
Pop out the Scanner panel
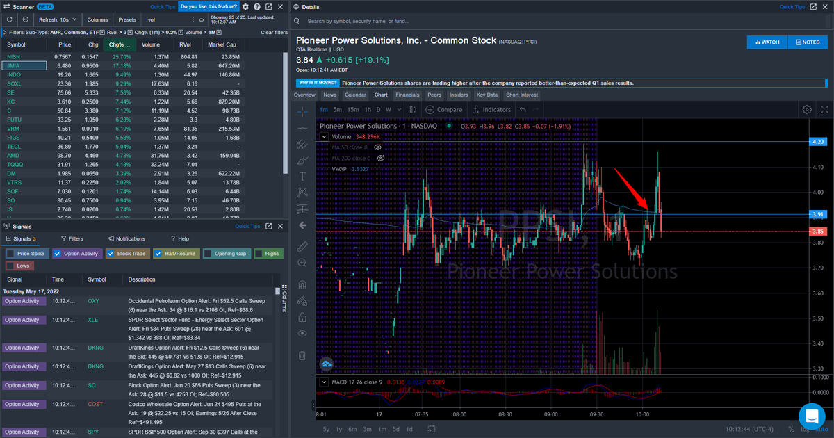coord(268,6)
